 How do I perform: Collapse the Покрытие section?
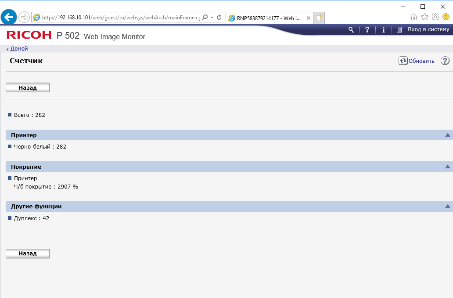point(447,167)
